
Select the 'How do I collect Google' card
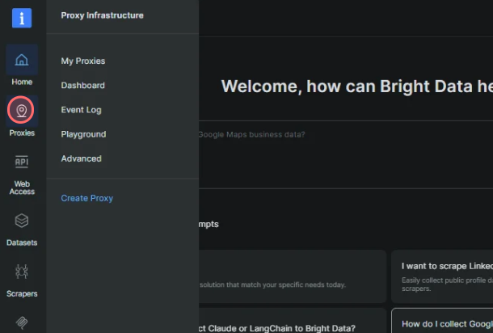click(x=442, y=321)
